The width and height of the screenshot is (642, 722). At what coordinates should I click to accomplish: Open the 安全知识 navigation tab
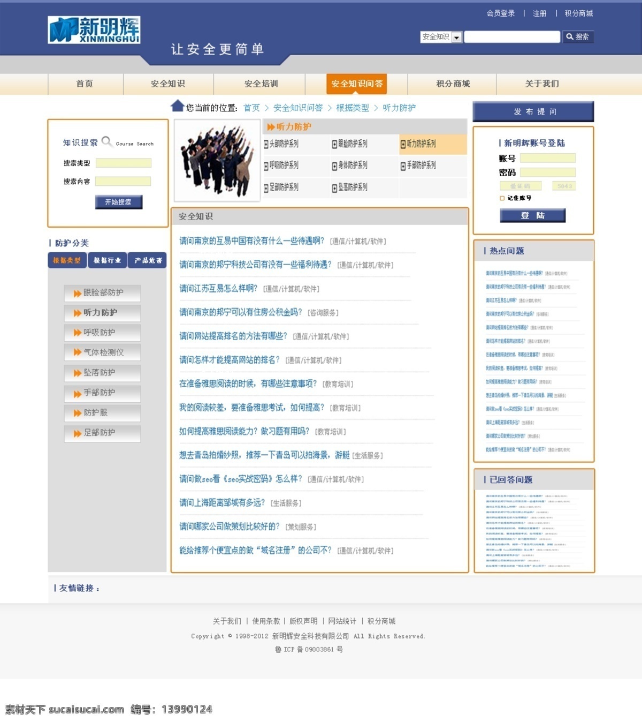169,84
